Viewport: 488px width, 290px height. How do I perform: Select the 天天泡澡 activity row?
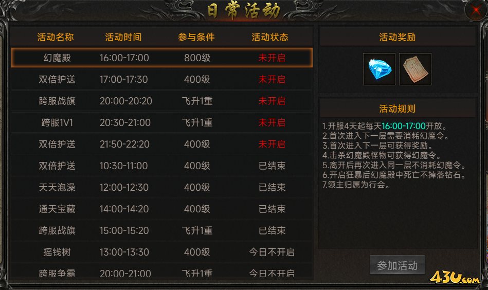point(162,187)
